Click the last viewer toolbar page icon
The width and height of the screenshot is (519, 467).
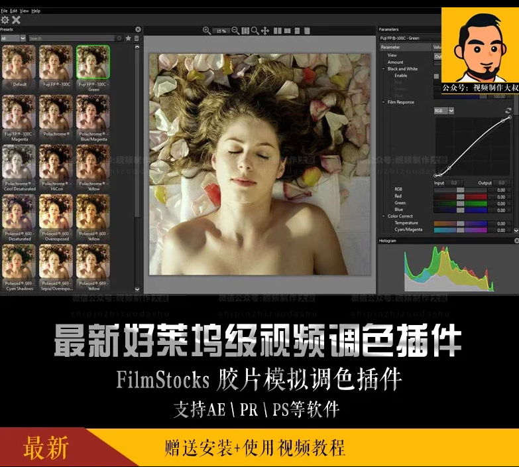(x=307, y=31)
